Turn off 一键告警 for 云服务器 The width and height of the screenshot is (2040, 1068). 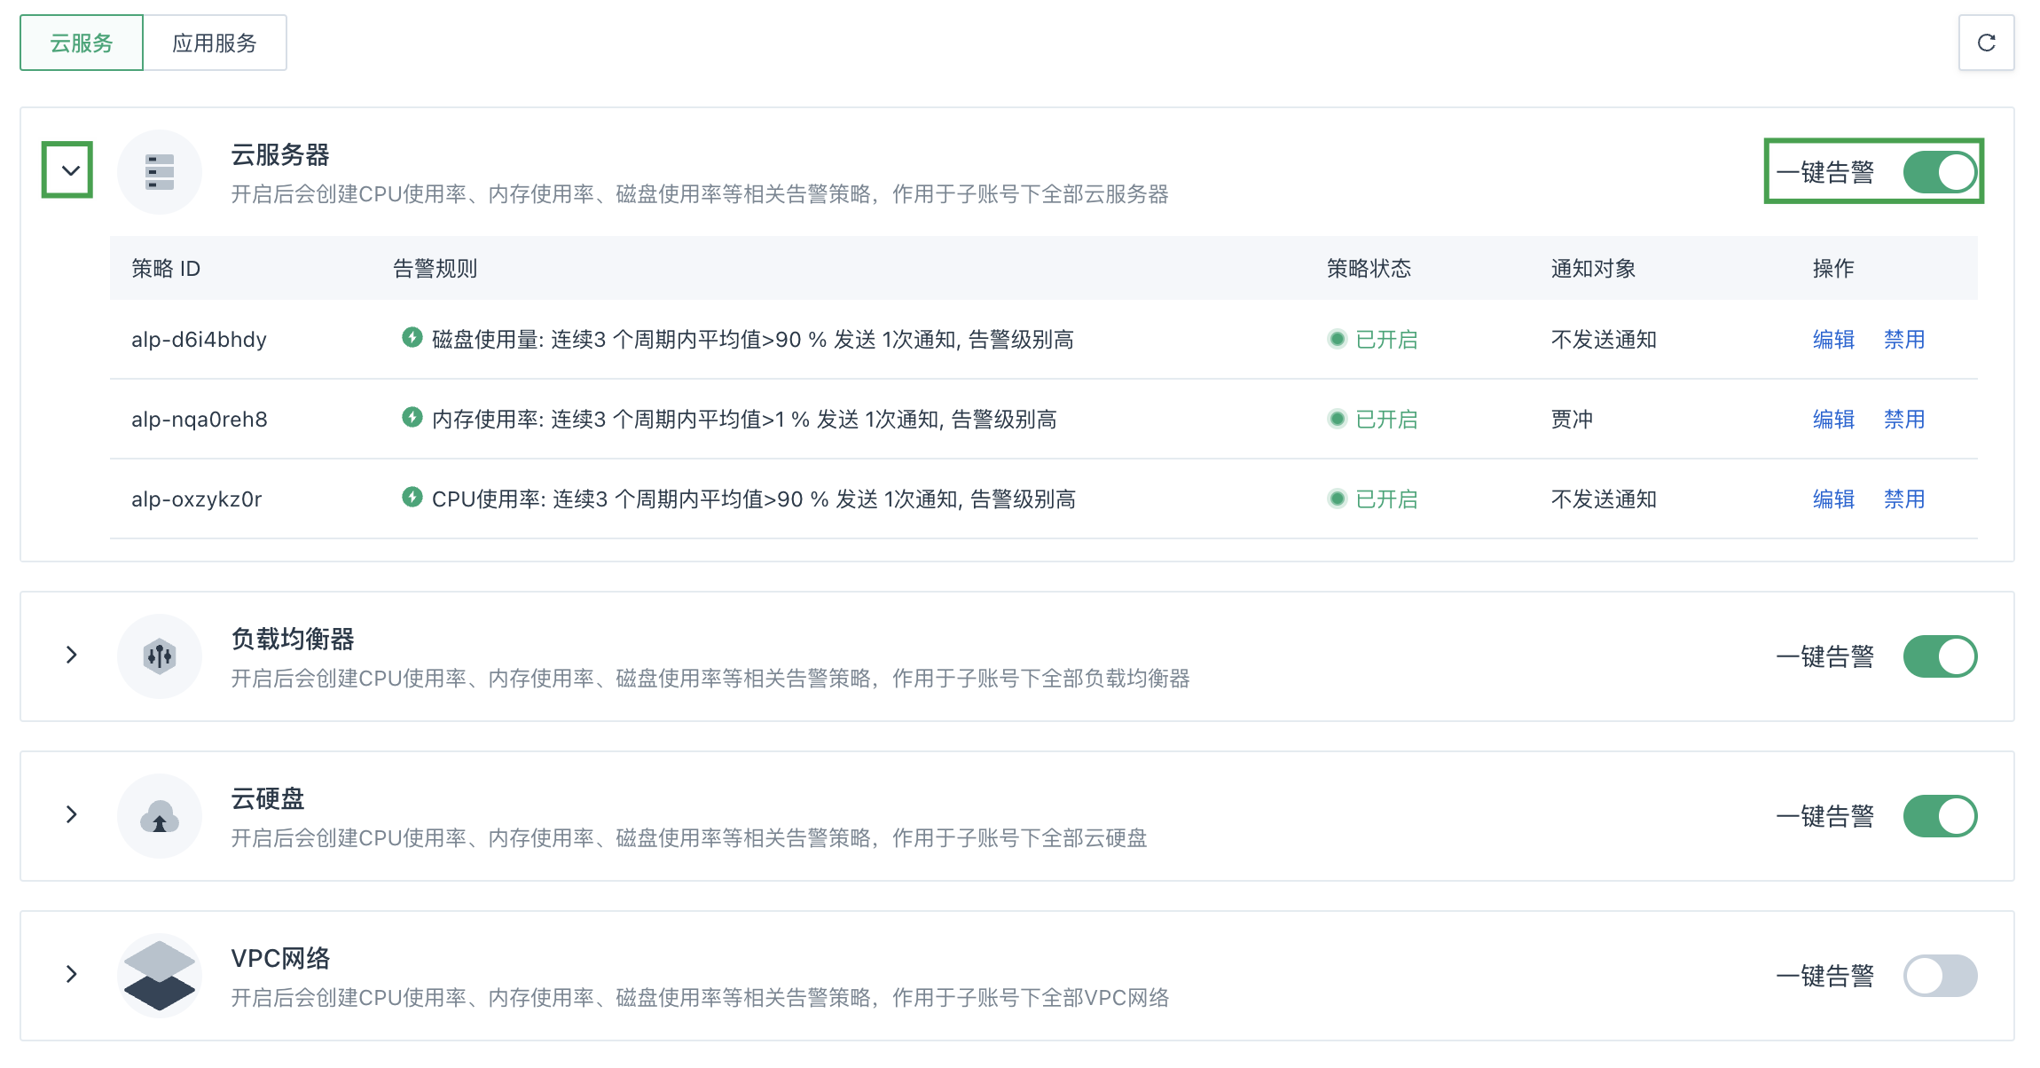1940,172
